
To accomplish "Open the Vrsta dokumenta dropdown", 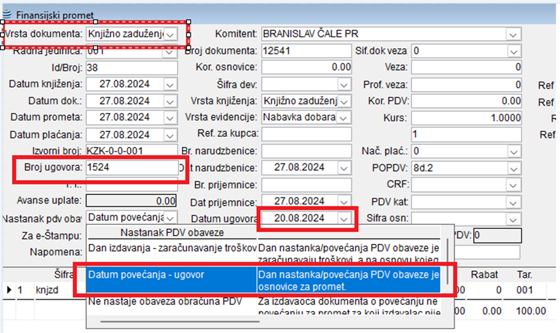I will (x=170, y=34).
